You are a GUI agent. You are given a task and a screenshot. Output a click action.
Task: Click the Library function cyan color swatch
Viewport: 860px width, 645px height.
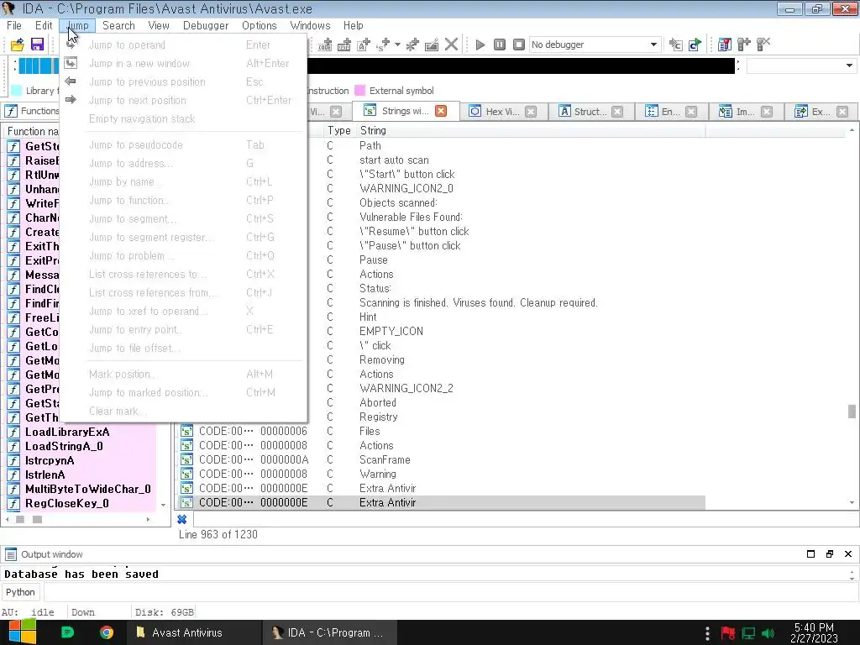[17, 91]
